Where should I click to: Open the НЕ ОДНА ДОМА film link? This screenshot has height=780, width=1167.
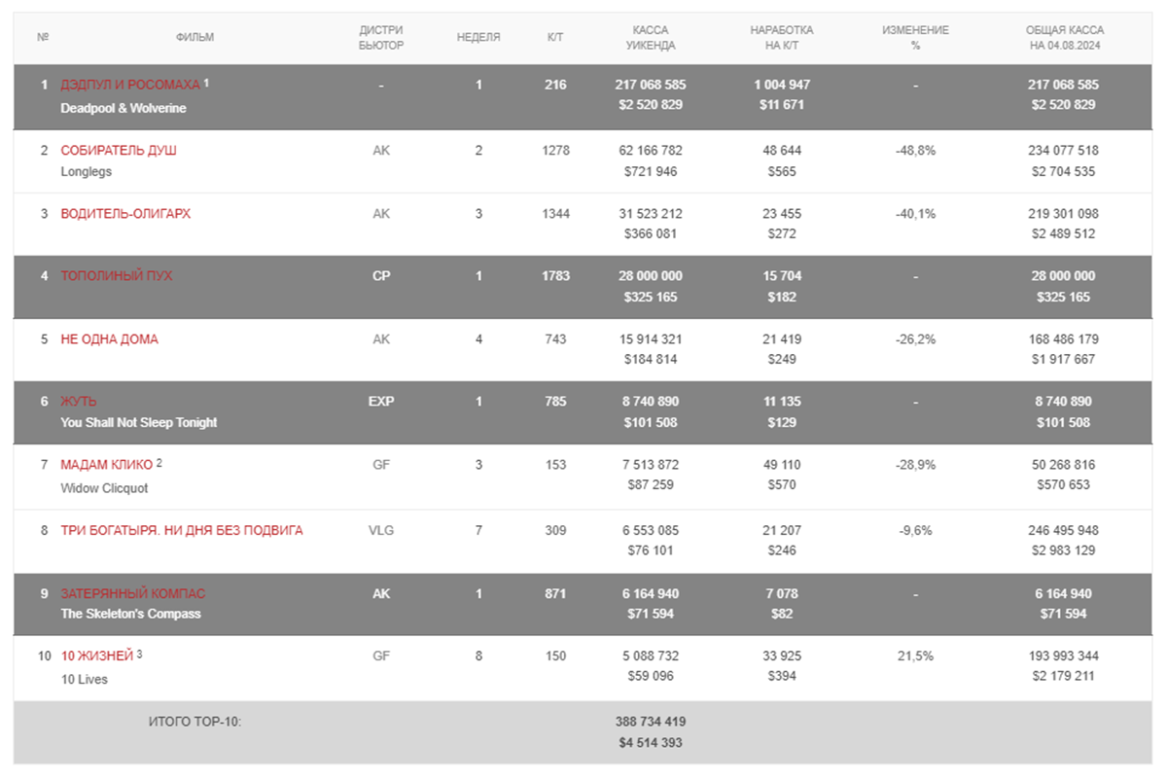coord(109,339)
